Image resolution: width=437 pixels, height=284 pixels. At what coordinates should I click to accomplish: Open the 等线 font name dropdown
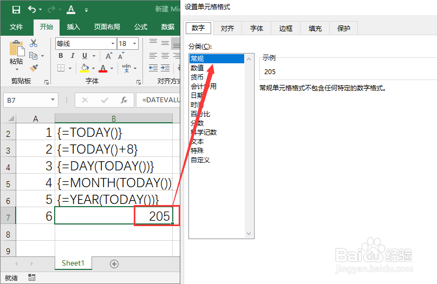113,44
